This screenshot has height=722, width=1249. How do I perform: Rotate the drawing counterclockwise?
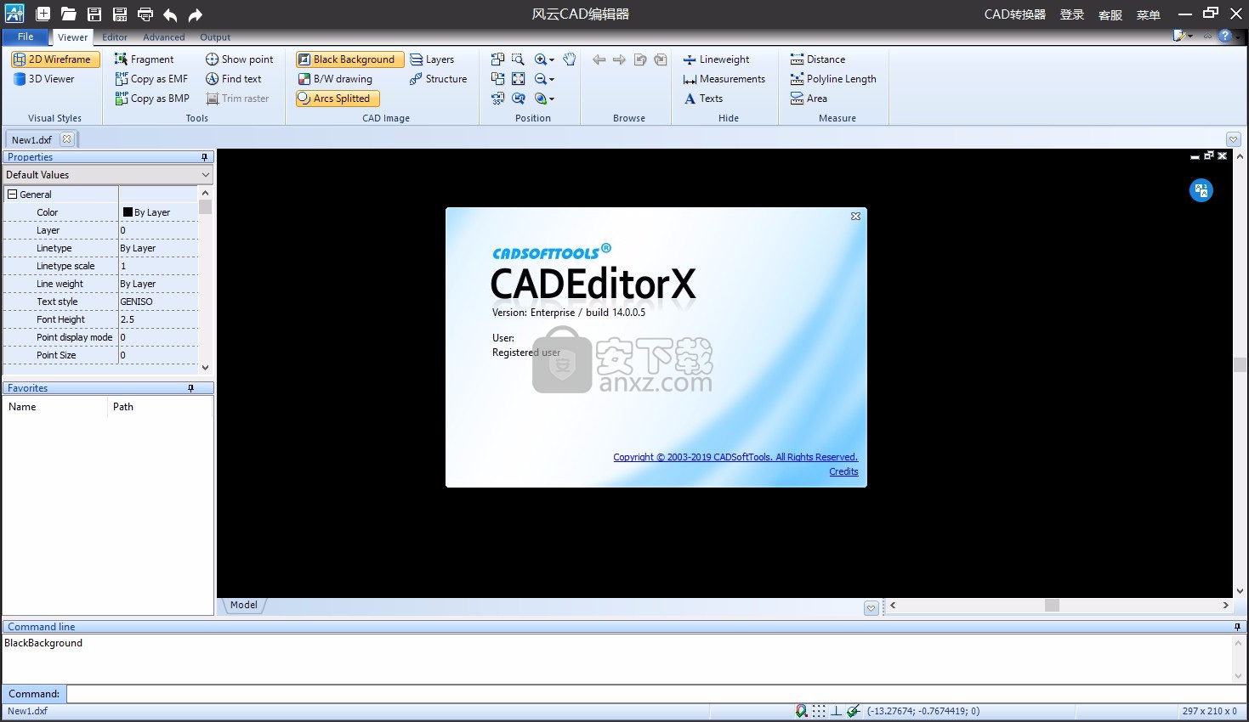tap(498, 59)
